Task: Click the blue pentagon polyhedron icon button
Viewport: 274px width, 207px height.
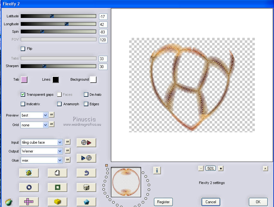Action: 86,202
